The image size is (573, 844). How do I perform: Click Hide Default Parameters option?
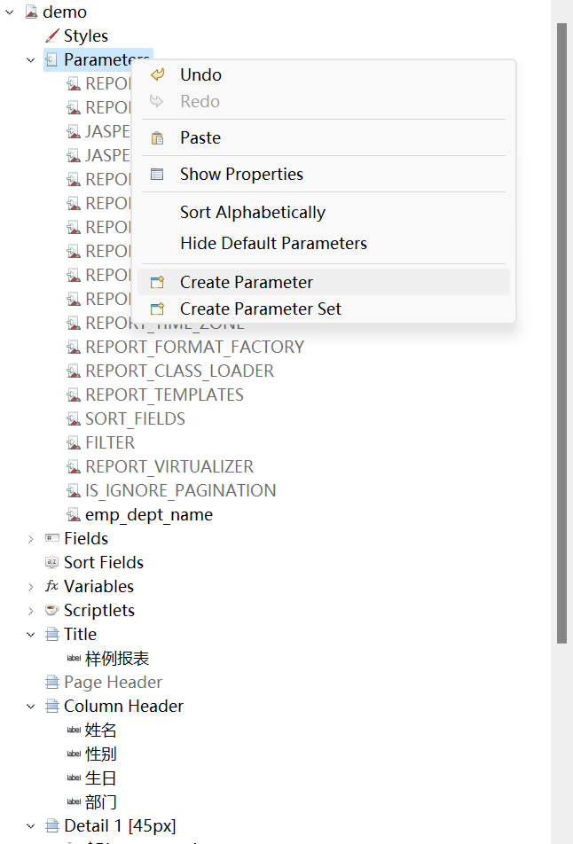[x=273, y=243]
